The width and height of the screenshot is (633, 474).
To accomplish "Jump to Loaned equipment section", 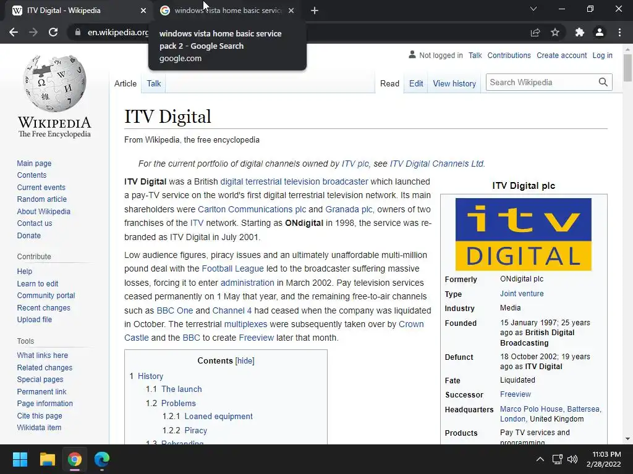I will (218, 417).
